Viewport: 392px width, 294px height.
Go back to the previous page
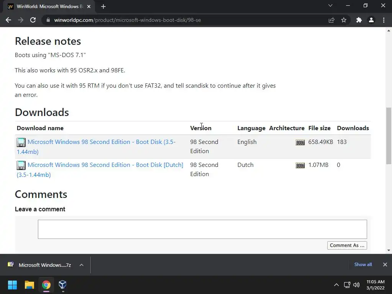click(8, 20)
